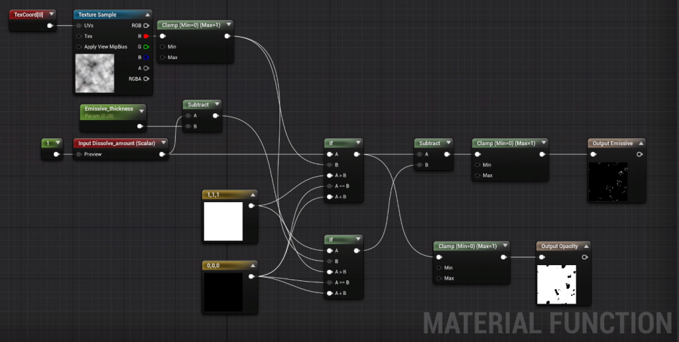The height and width of the screenshot is (342, 679).
Task: Click the UVs input pin on Texture Sample
Action: (80, 26)
